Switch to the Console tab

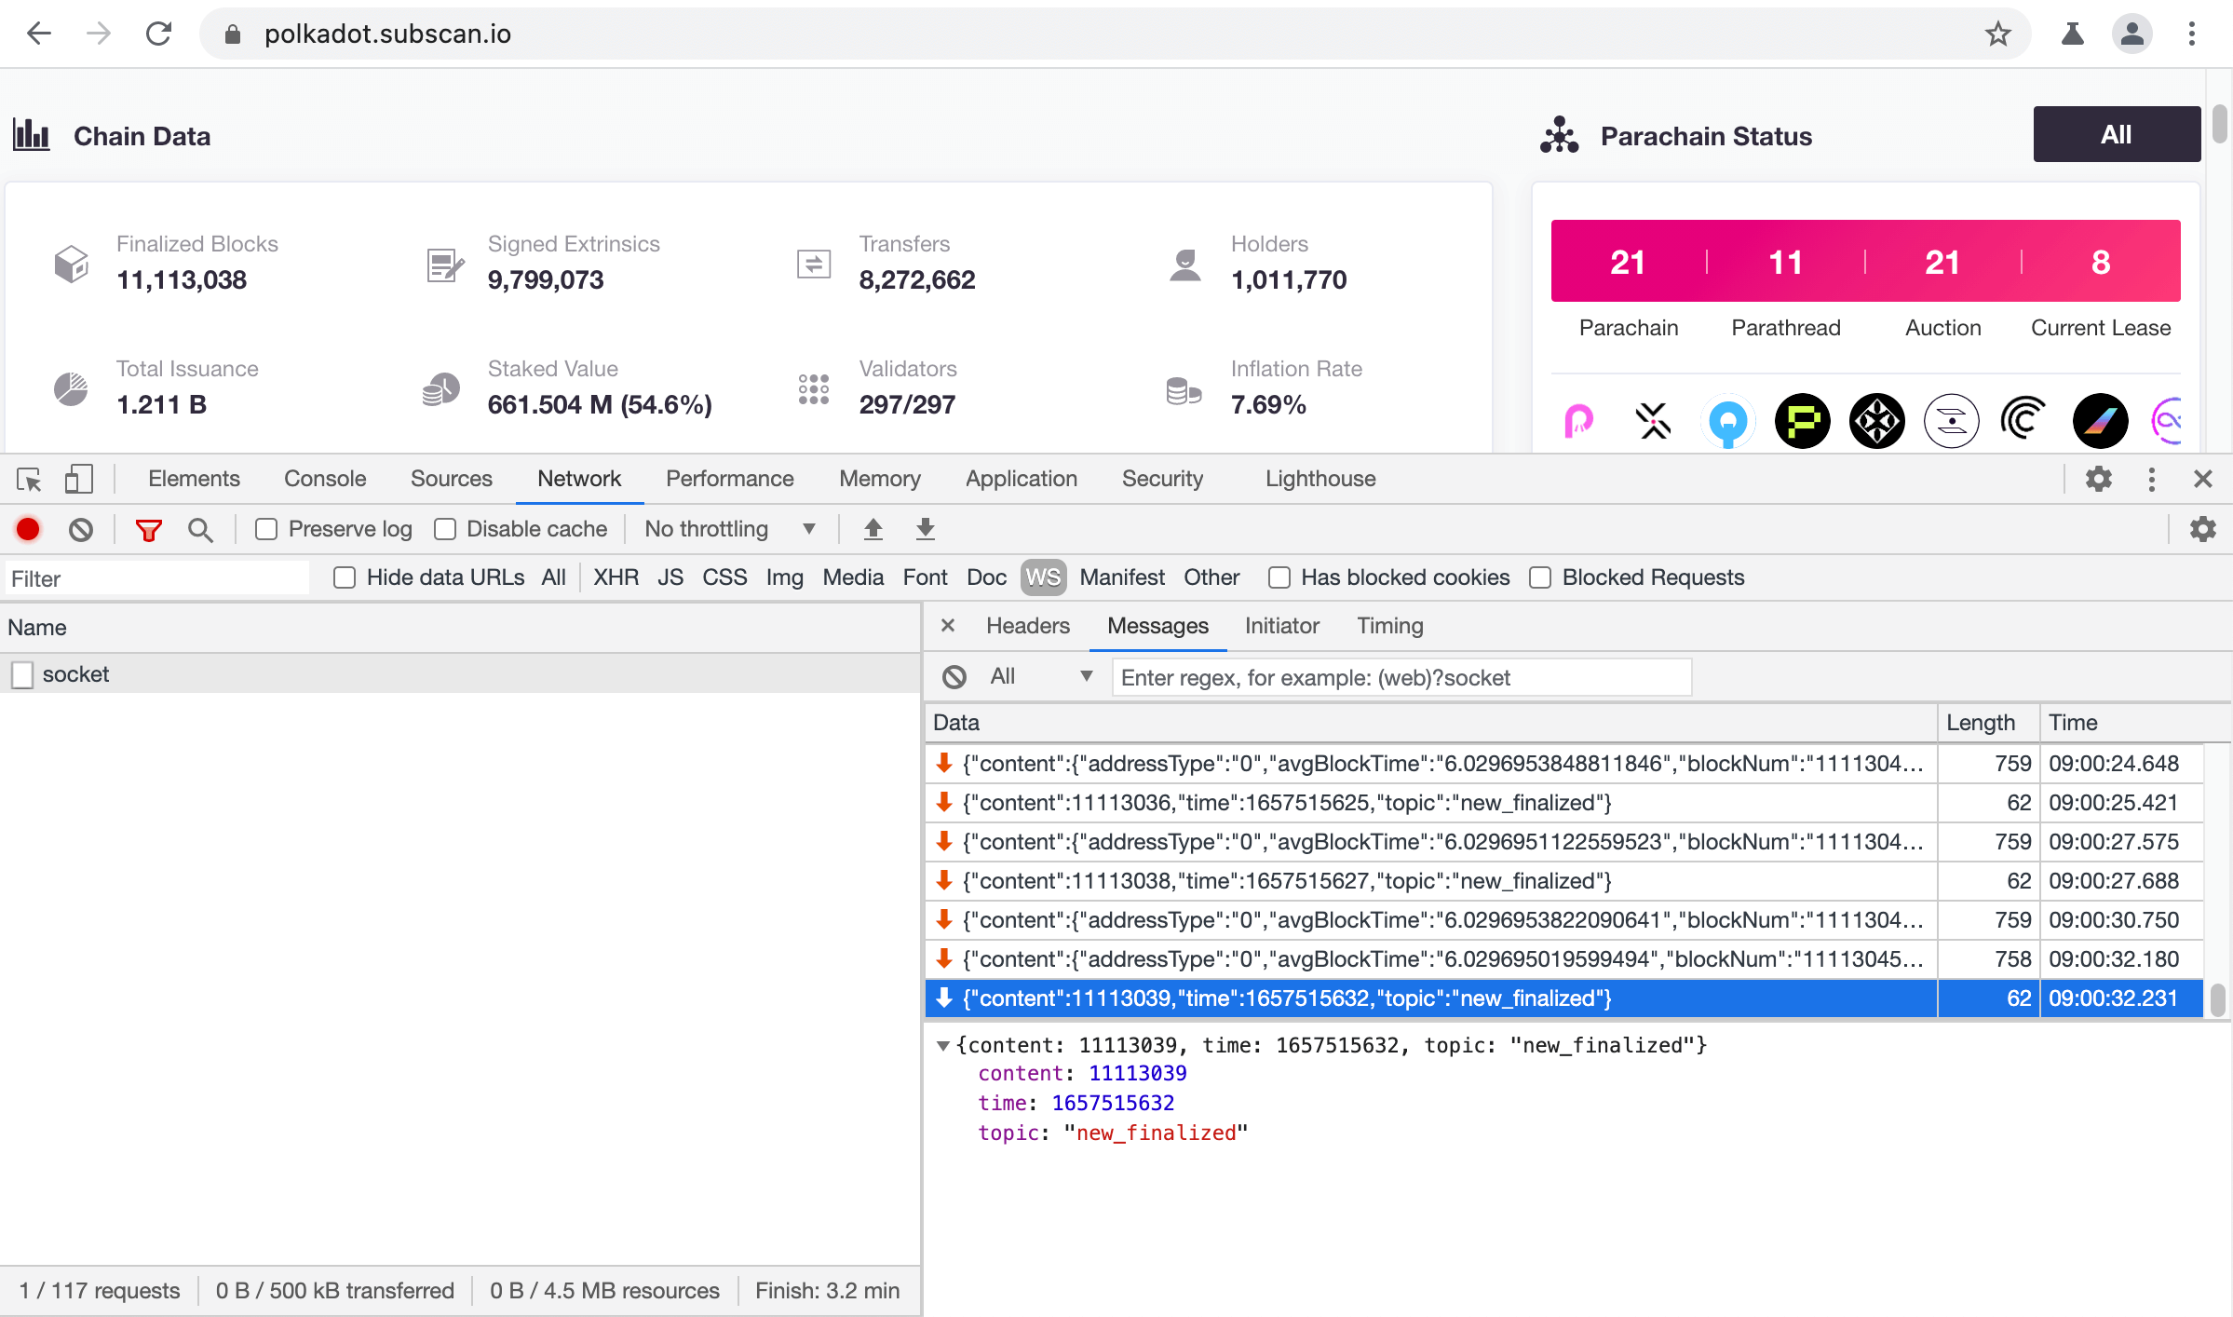click(325, 479)
